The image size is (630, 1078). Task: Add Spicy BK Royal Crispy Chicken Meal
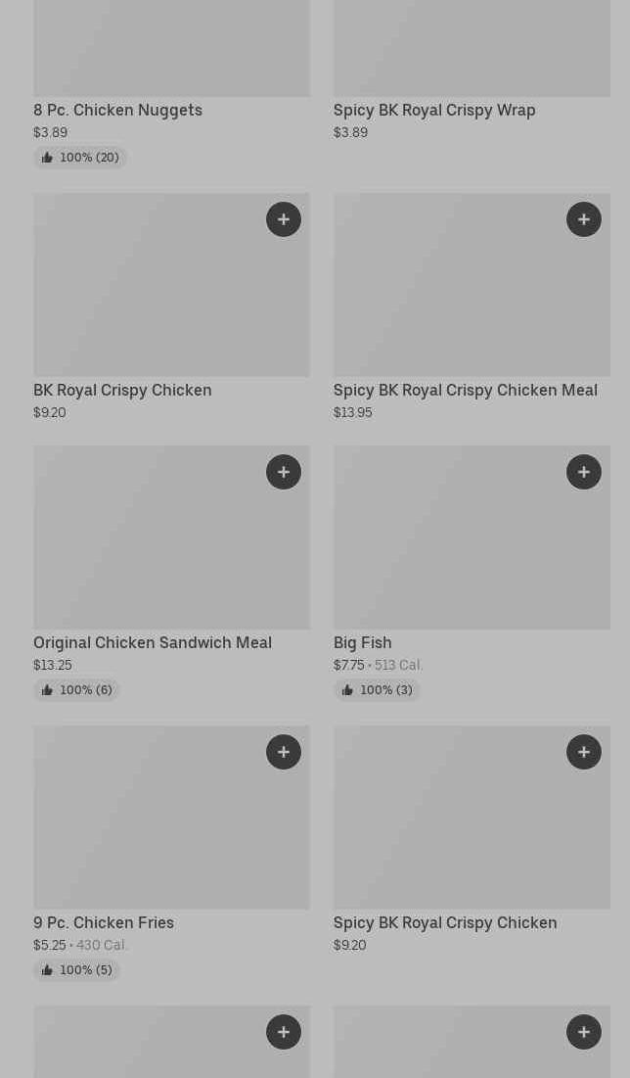coord(584,219)
